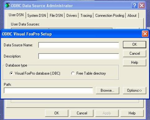Click into the Path input field
Screen dimensions: 150x120
pos(48,90)
